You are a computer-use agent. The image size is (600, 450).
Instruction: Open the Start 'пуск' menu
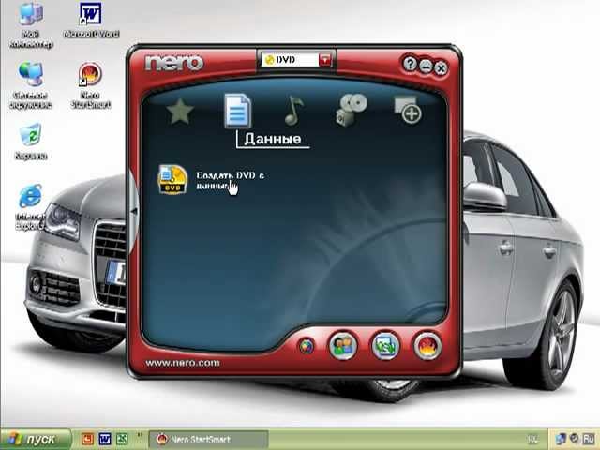(x=36, y=439)
